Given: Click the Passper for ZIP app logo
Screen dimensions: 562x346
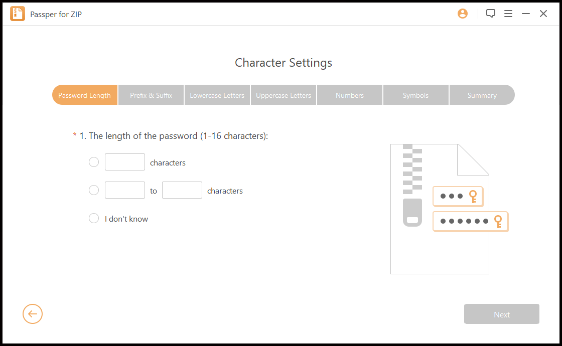Looking at the screenshot, I should pos(17,14).
